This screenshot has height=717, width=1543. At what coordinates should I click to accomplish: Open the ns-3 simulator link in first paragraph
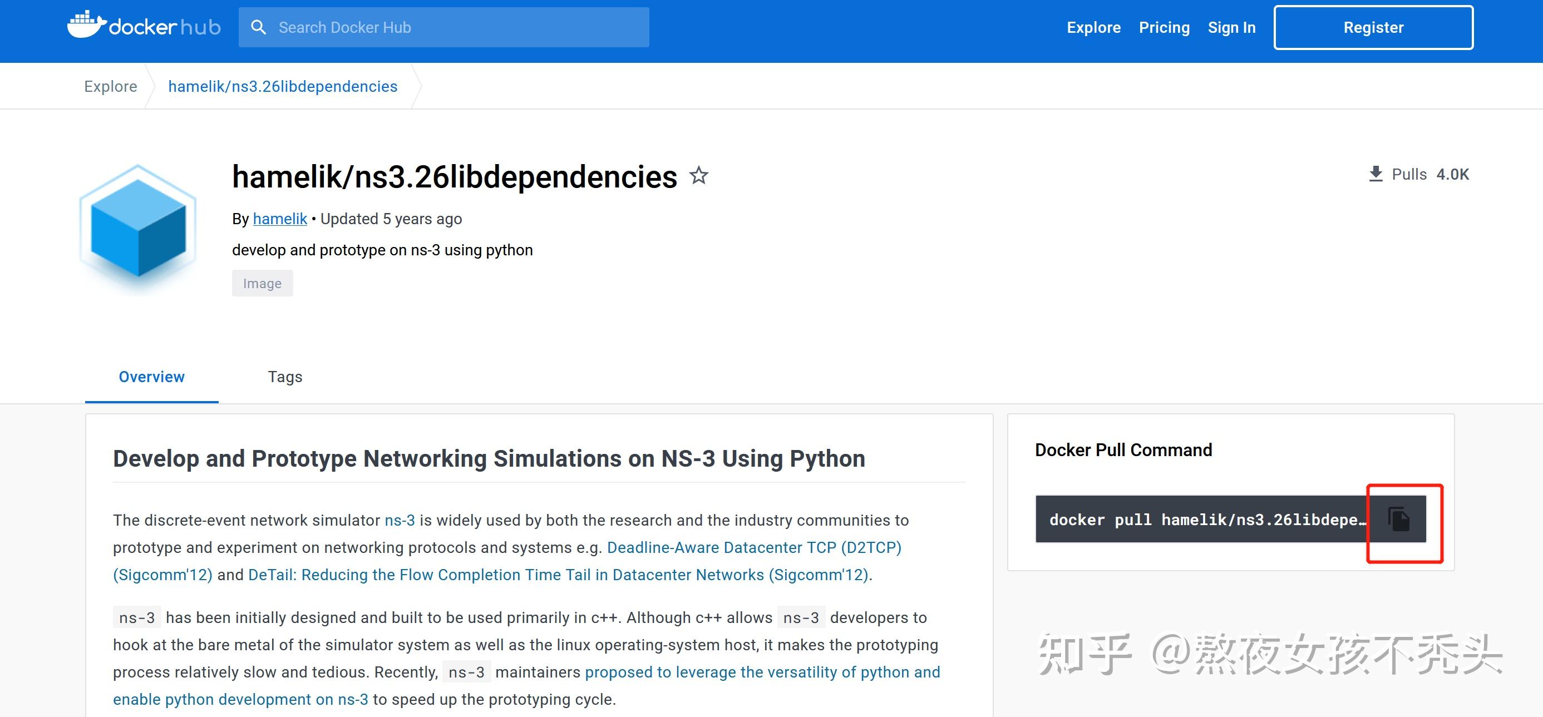pos(400,520)
